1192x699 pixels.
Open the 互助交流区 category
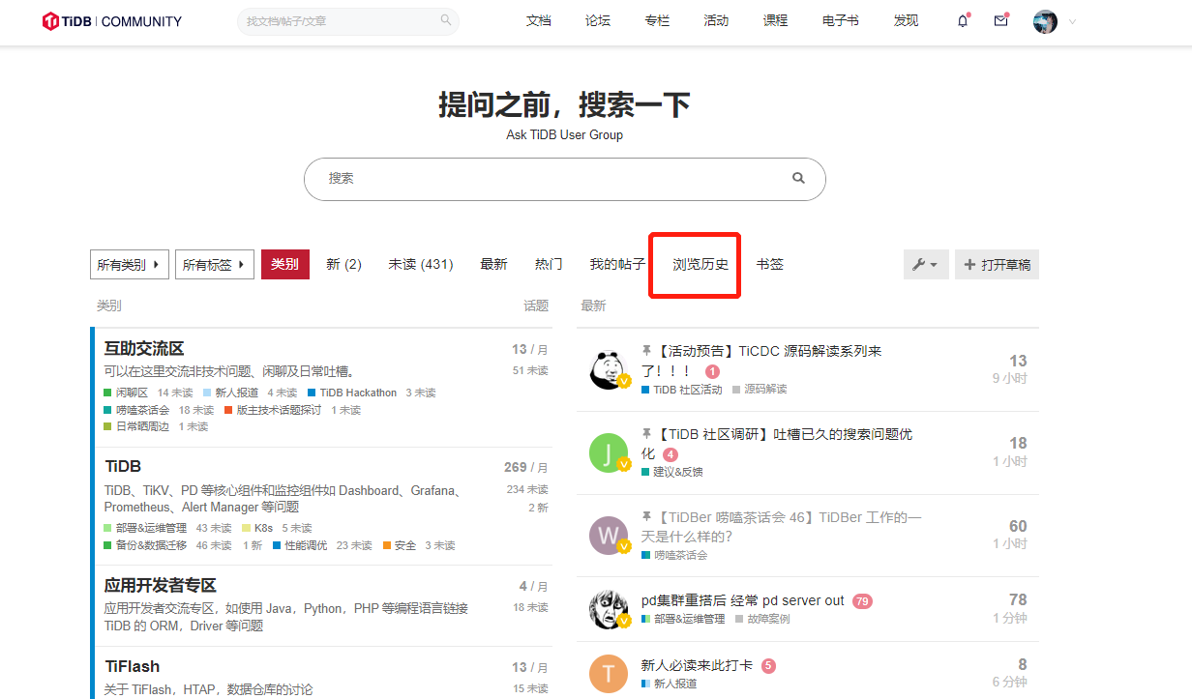click(x=144, y=349)
